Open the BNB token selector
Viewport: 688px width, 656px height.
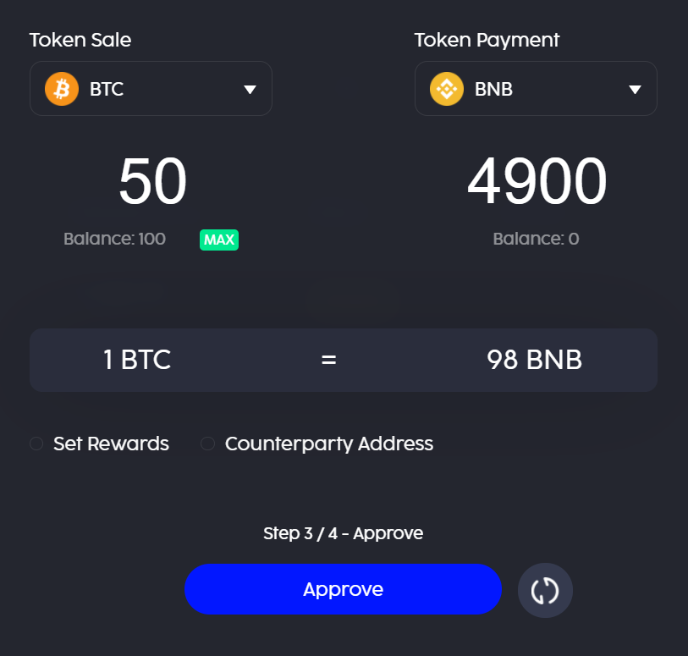535,89
